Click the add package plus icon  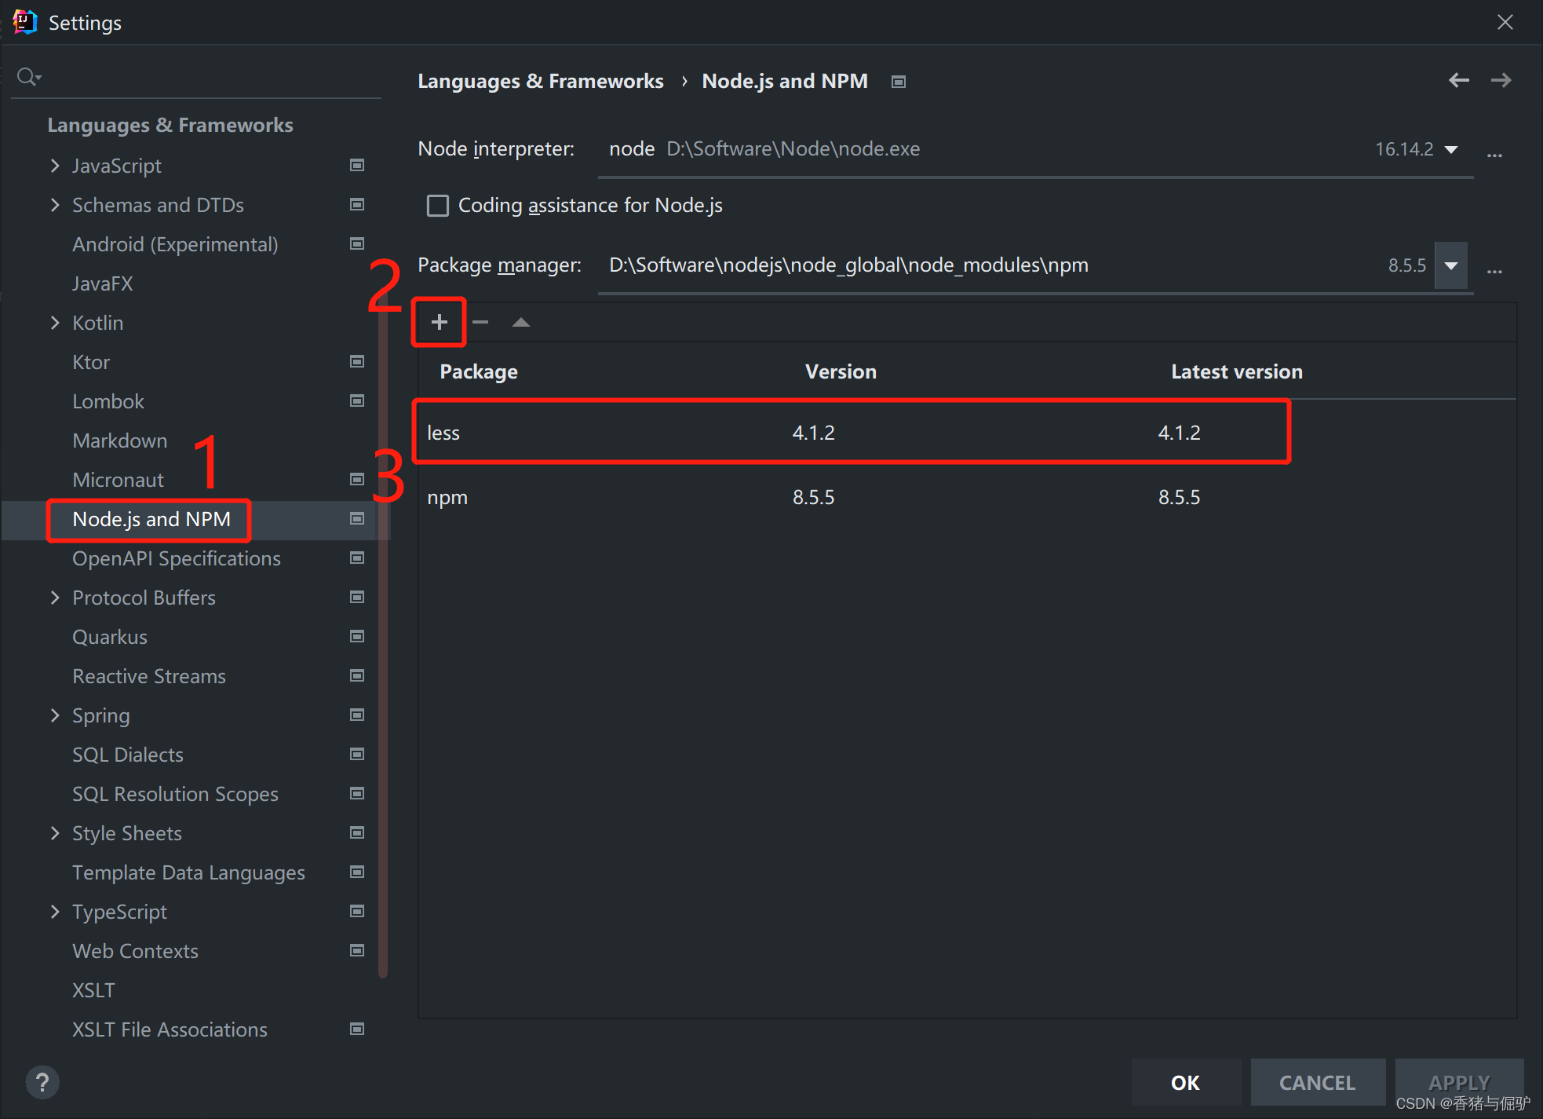click(439, 322)
